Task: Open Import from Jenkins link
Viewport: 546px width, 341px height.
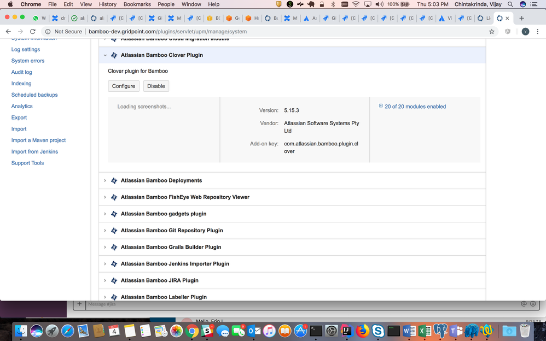Action: tap(34, 152)
